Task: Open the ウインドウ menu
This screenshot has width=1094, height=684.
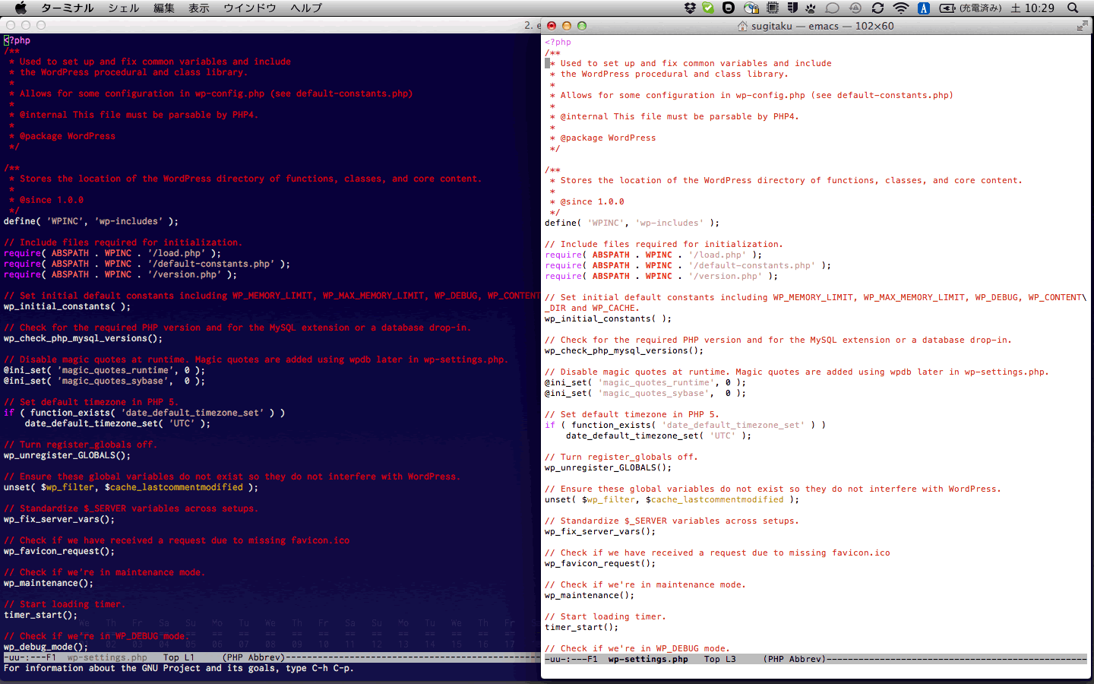Action: (249, 8)
